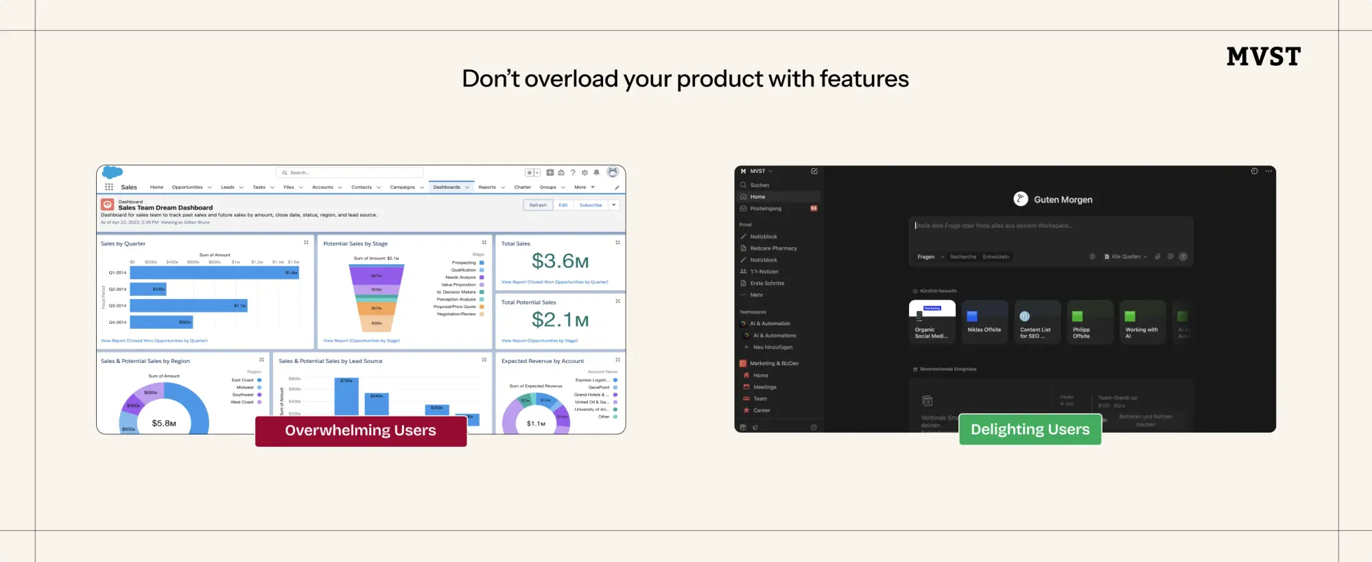1372x562 pixels.
Task: Click the templates icon at Notion sidebar bottom
Action: 743,428
